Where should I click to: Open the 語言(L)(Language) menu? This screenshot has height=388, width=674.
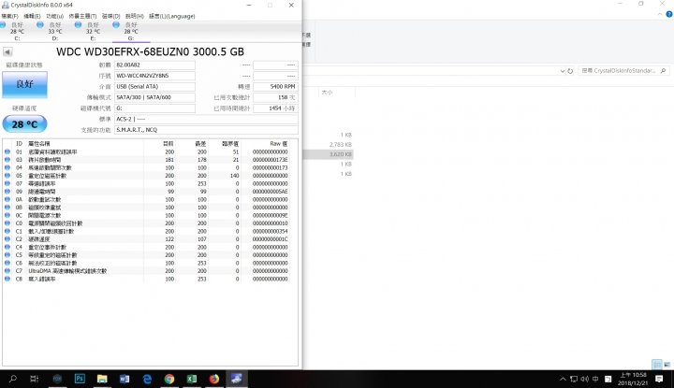[171, 16]
